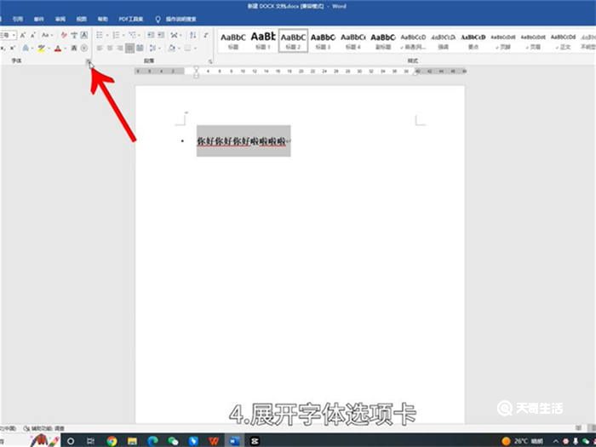The image size is (596, 447).
Task: Open Chrome from the taskbar
Action: coord(112,441)
